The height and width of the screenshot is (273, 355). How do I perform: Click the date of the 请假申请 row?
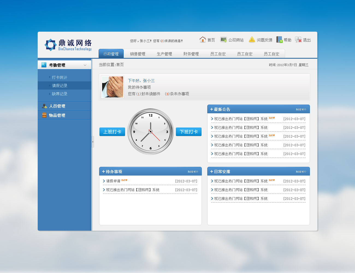coord(186,181)
